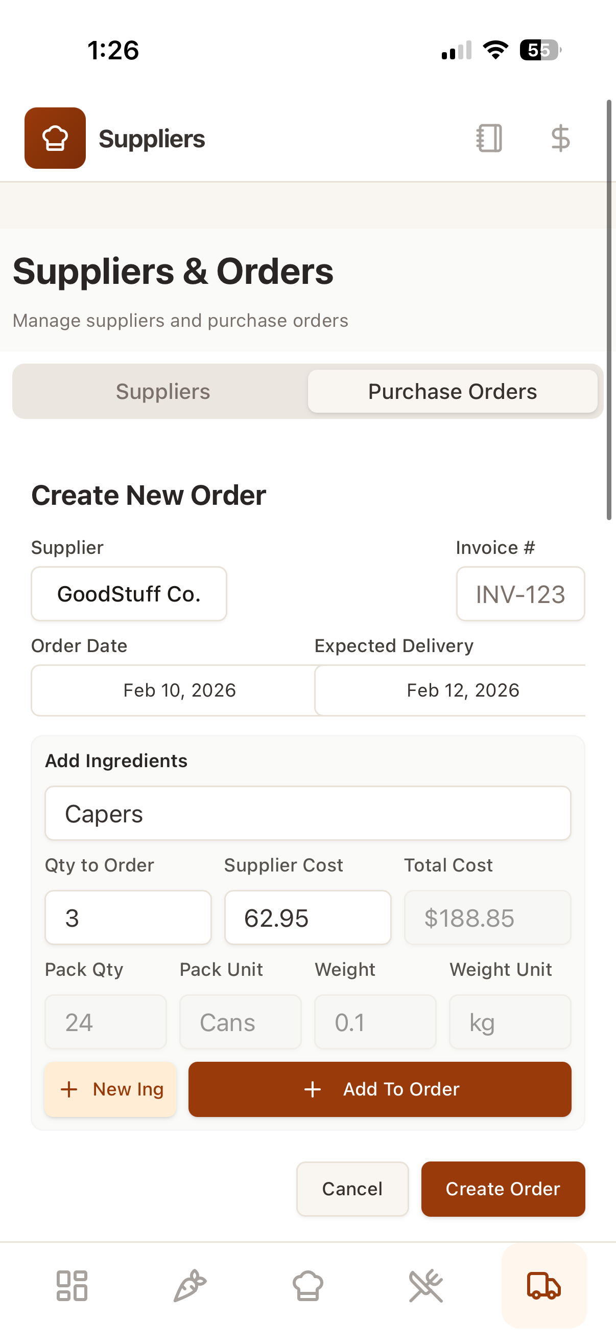The width and height of the screenshot is (616, 1341).
Task: Cancel the new order
Action: 352,1189
